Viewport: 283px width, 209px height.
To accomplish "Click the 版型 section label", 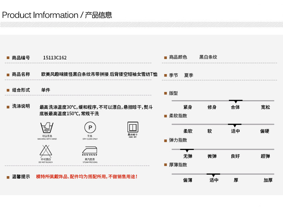I will [x=173, y=93].
